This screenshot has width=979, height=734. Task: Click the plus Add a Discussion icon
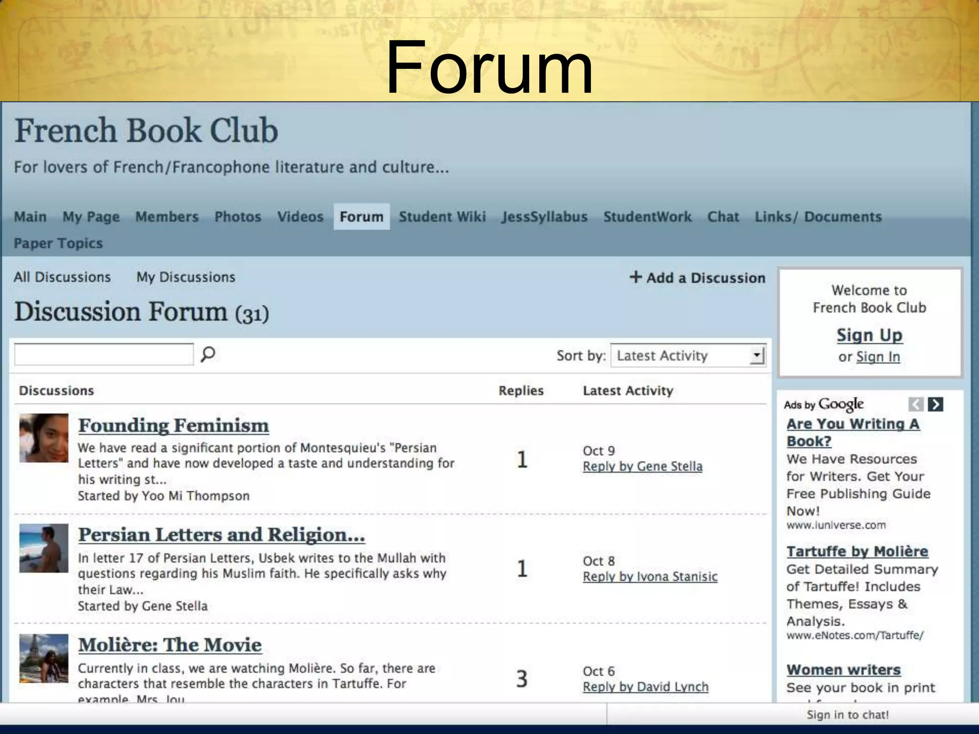(x=635, y=277)
